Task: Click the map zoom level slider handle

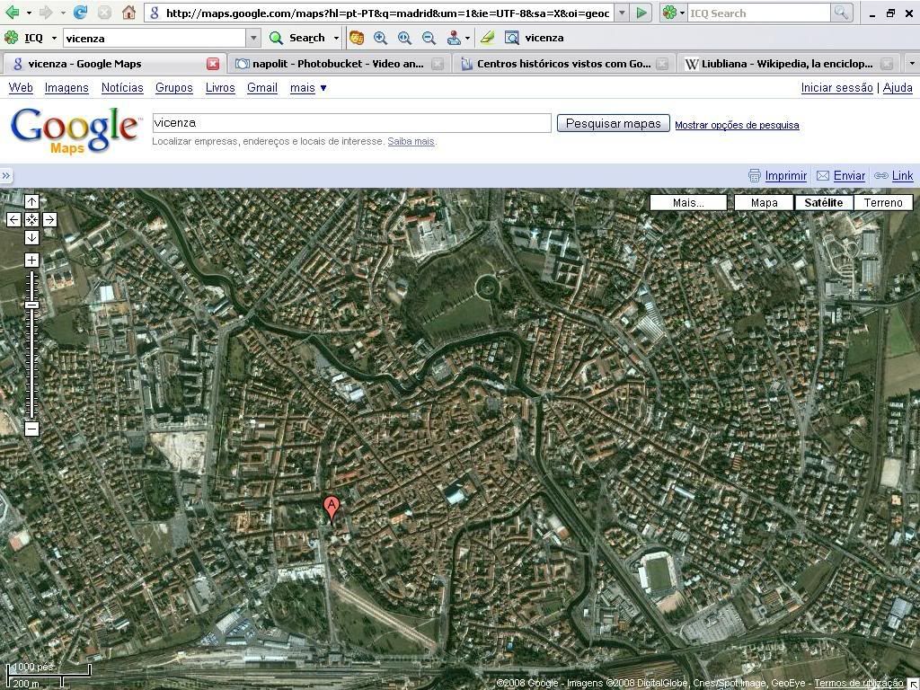Action: pos(31,305)
